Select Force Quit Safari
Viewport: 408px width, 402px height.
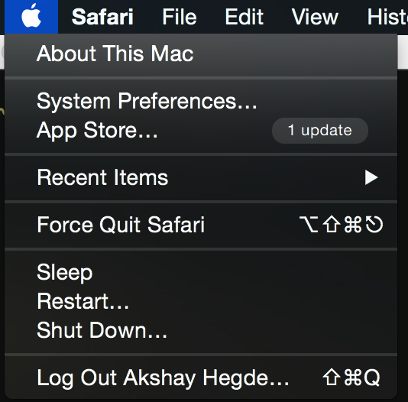click(201, 225)
